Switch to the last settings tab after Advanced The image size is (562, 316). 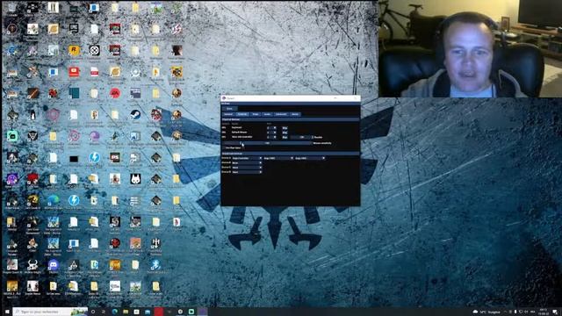[295, 114]
